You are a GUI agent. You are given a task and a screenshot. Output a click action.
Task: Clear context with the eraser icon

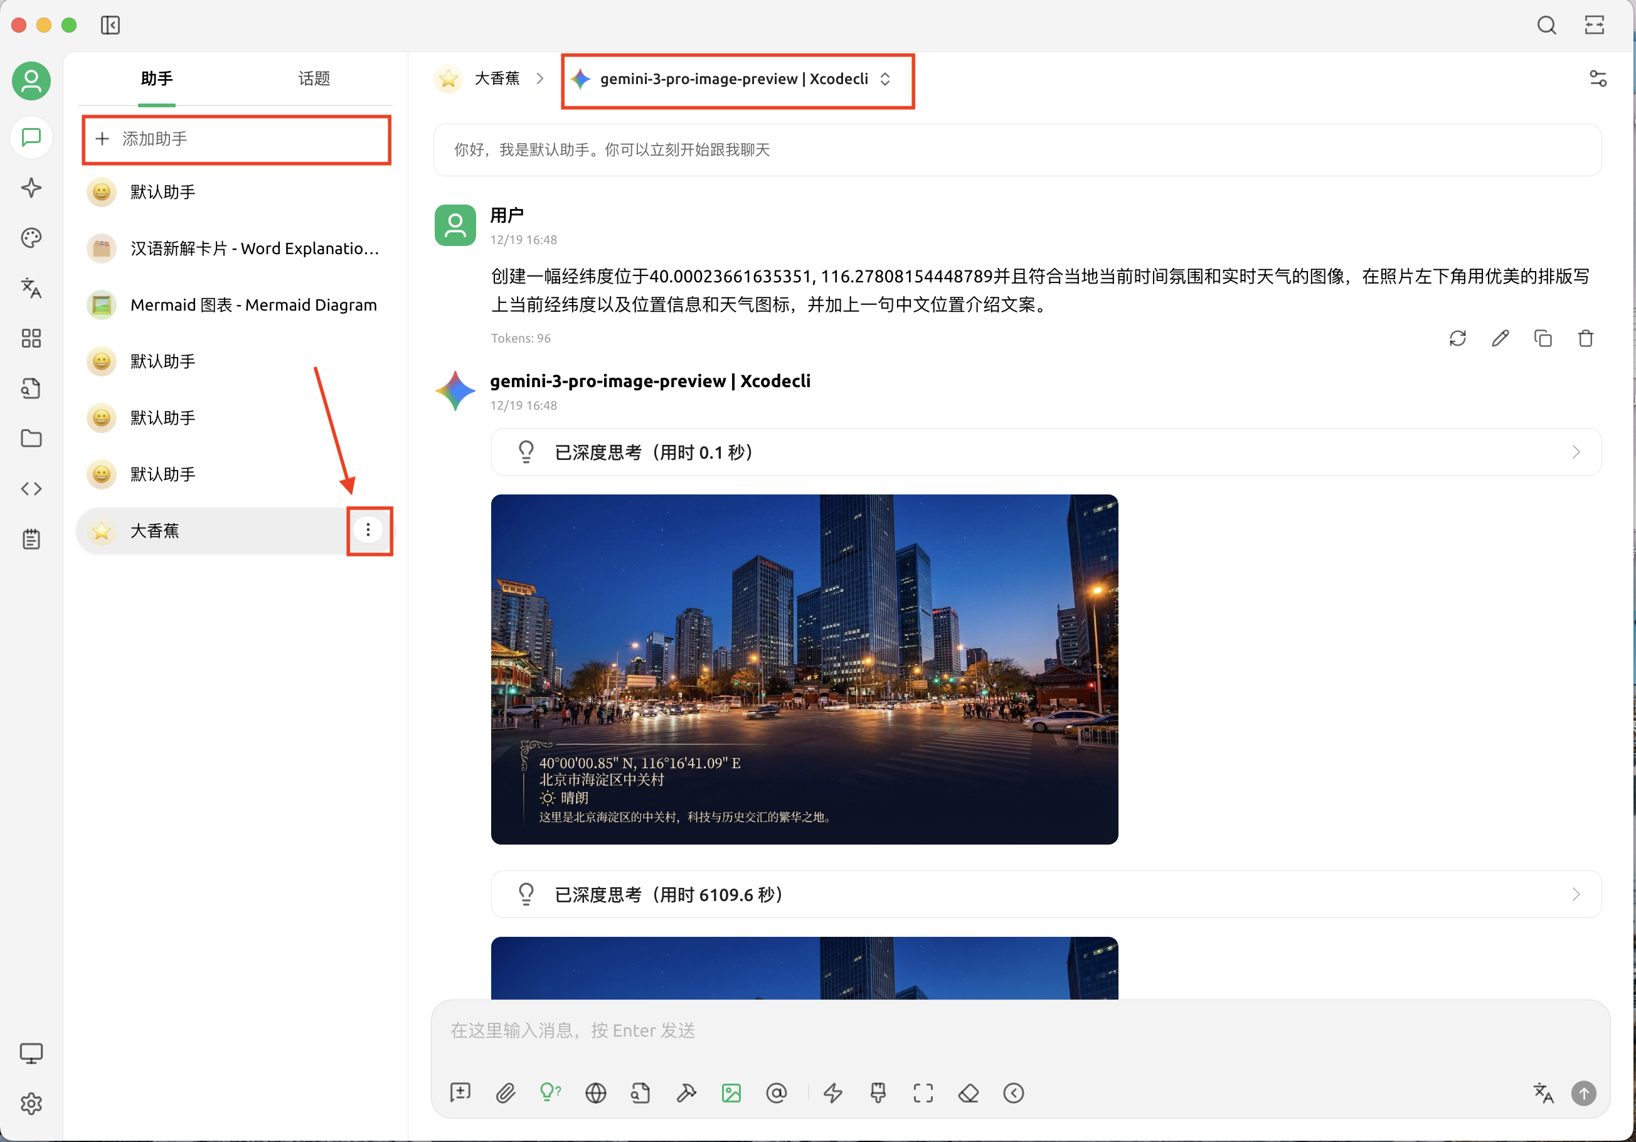[969, 1093]
